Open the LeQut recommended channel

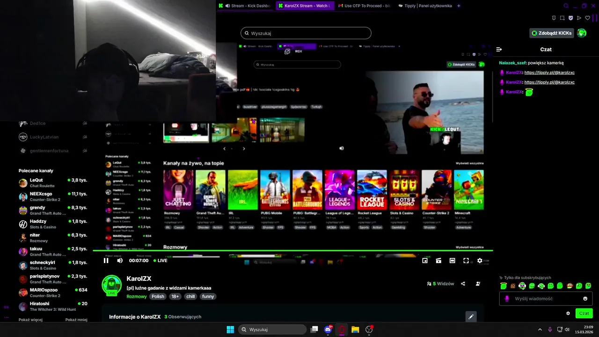pyautogui.click(x=53, y=183)
